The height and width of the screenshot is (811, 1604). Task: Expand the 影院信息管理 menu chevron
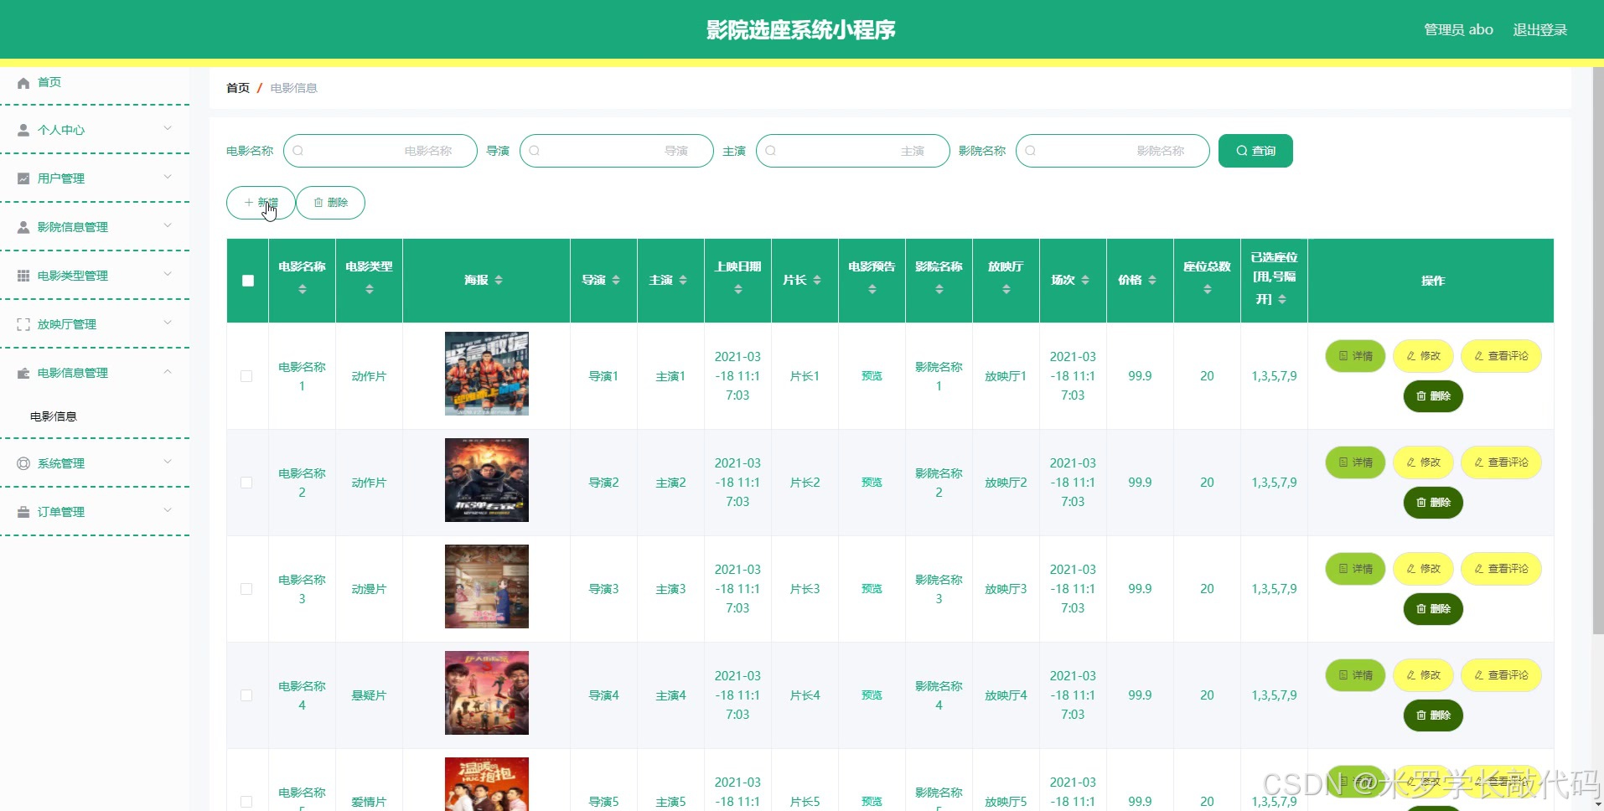168,225
